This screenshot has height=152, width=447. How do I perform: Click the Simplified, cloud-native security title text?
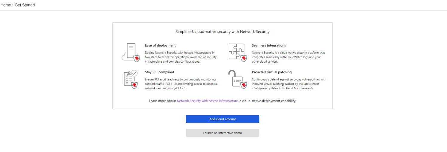pyautogui.click(x=222, y=31)
